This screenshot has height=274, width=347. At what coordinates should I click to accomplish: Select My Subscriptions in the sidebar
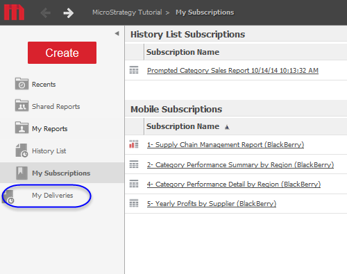point(61,173)
